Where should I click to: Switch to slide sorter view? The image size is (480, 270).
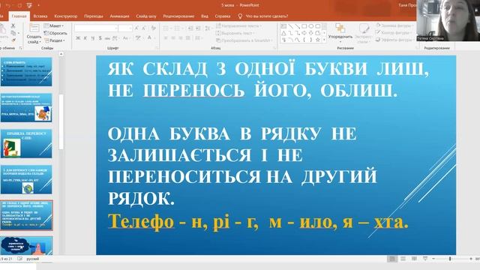pyautogui.click(x=403, y=259)
